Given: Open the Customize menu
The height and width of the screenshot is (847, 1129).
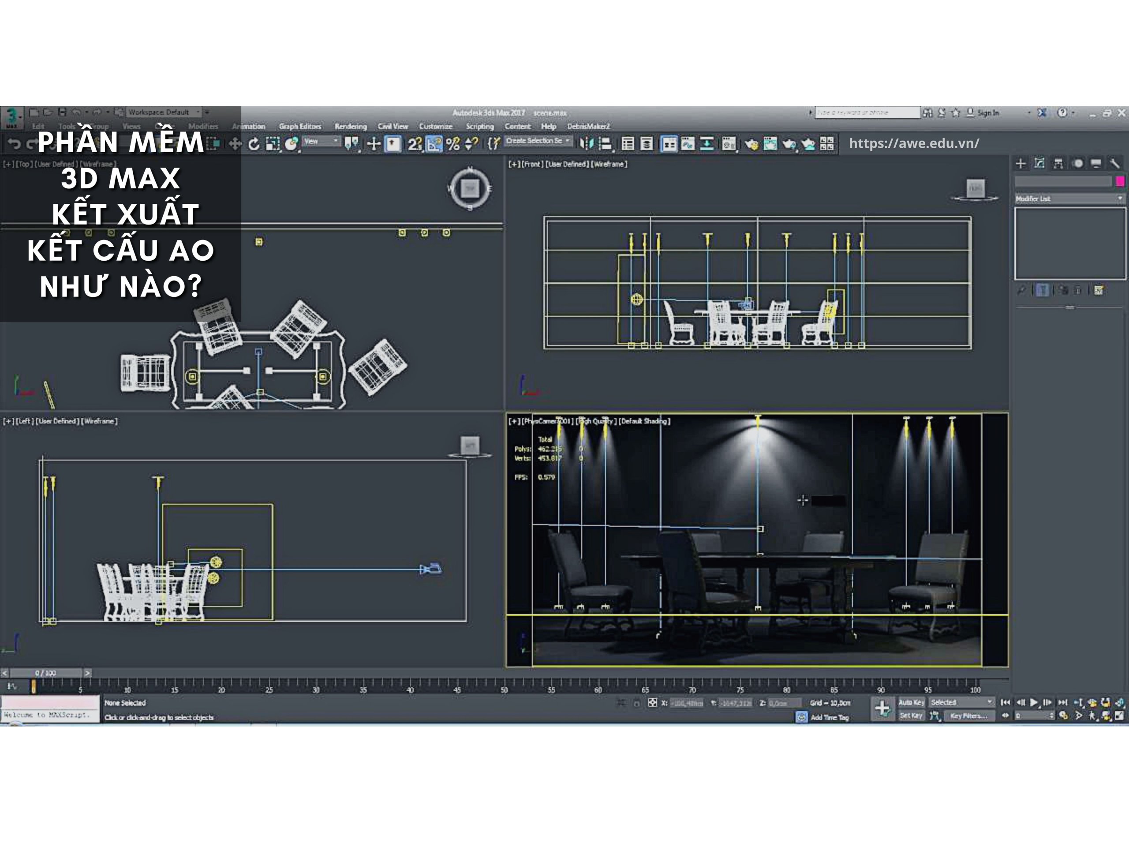Looking at the screenshot, I should [435, 126].
